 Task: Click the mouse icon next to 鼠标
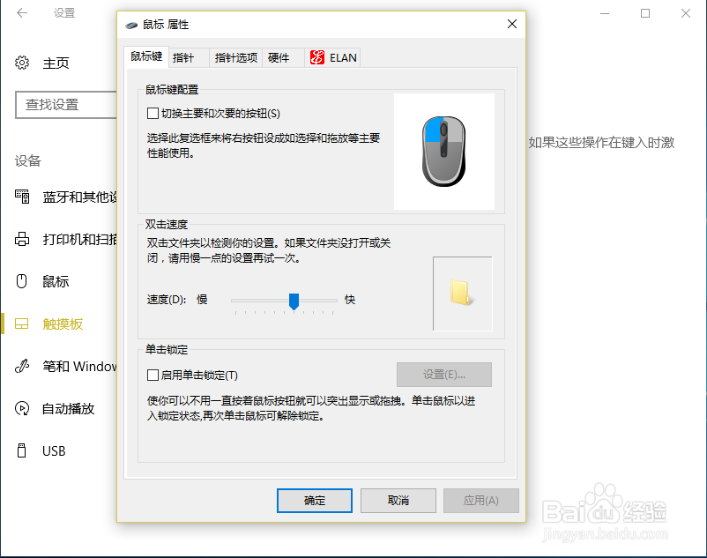(x=22, y=281)
